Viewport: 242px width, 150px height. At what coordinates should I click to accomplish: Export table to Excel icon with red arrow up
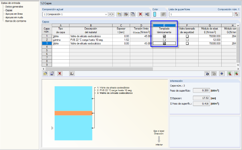tap(230, 74)
